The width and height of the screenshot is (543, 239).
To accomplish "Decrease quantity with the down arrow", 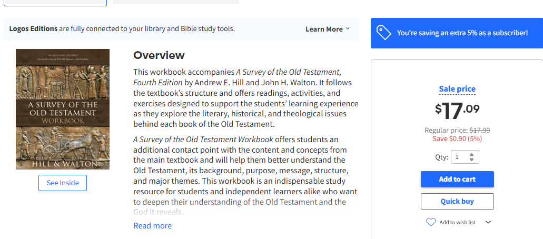I will click(x=471, y=160).
